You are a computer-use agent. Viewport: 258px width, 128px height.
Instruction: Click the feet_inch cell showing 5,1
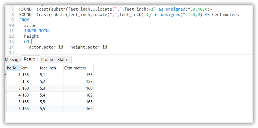(x=51, y=75)
